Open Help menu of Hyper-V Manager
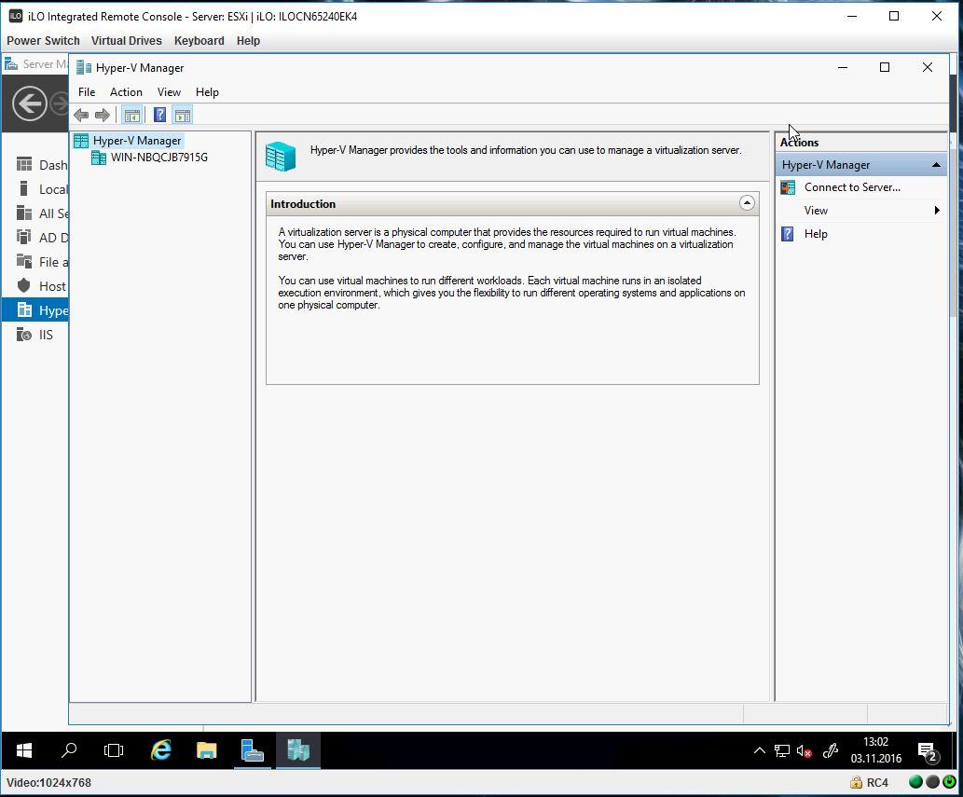The image size is (963, 797). [207, 92]
